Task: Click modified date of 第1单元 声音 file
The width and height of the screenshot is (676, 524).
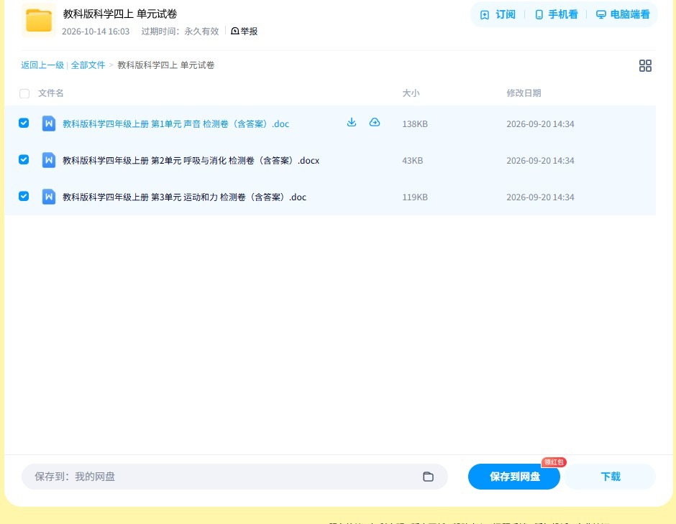Action: [x=540, y=124]
